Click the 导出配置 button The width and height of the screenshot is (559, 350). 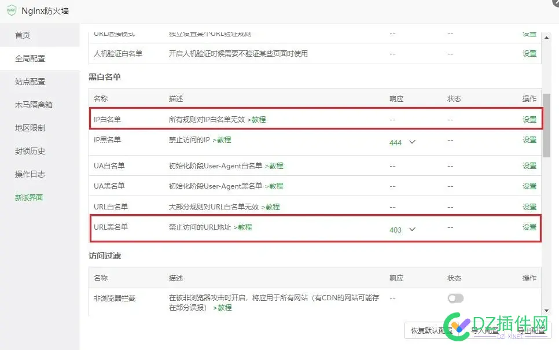pos(530,331)
